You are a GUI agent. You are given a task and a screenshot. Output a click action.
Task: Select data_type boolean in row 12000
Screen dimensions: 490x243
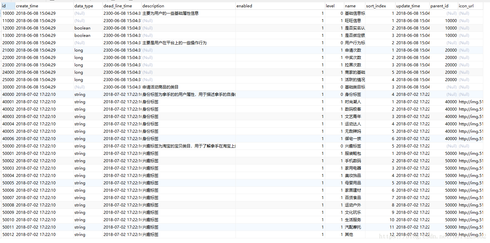[88, 28]
